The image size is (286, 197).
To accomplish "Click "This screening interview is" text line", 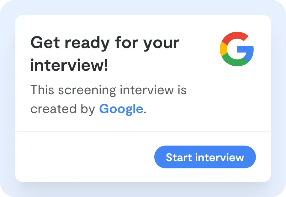I will 108,90.
